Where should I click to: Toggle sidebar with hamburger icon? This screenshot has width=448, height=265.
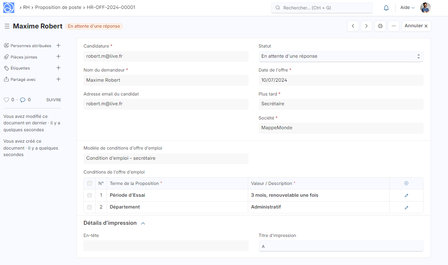(x=7, y=26)
